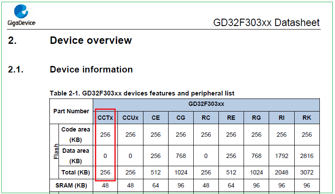Select the 'RE' column header
Image resolution: width=335 pixels, height=194 pixels.
231,118
